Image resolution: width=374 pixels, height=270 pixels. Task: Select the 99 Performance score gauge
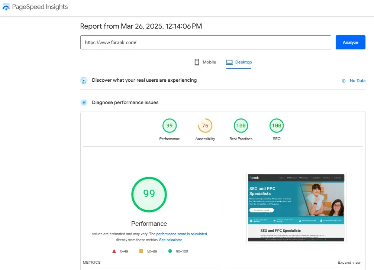point(170,126)
